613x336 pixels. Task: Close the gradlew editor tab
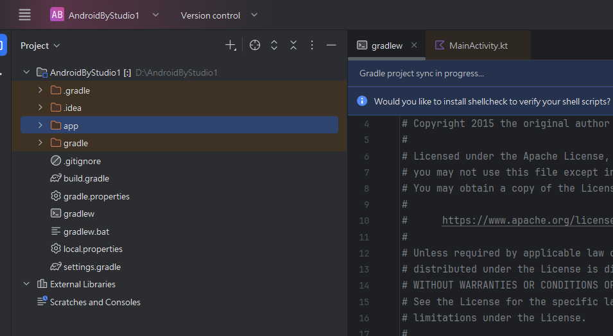click(414, 46)
